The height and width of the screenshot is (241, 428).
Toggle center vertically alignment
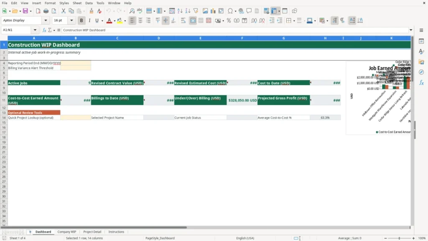point(166,21)
